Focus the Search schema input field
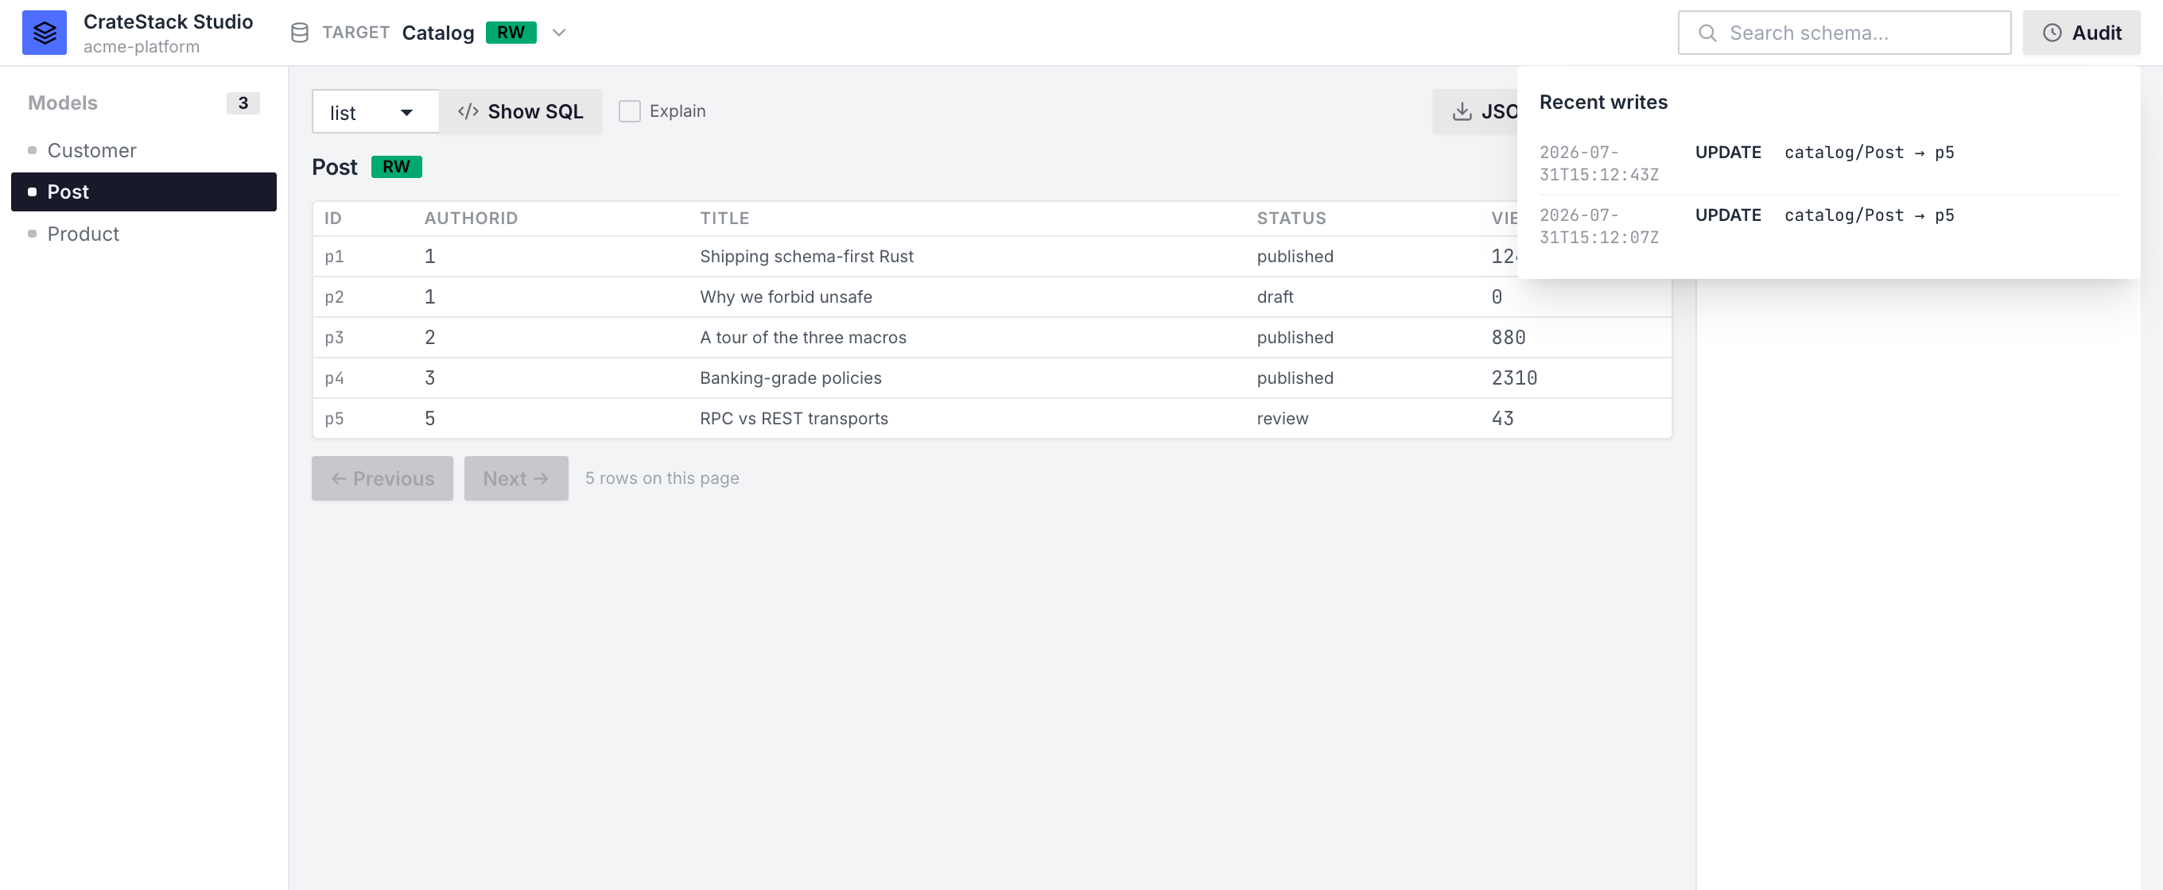This screenshot has width=2163, height=890. pyautogui.click(x=1844, y=33)
